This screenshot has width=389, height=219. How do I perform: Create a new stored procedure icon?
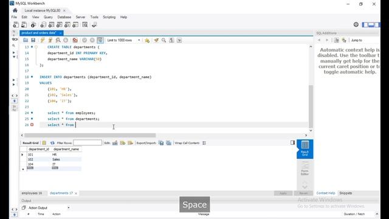tap(67, 24)
